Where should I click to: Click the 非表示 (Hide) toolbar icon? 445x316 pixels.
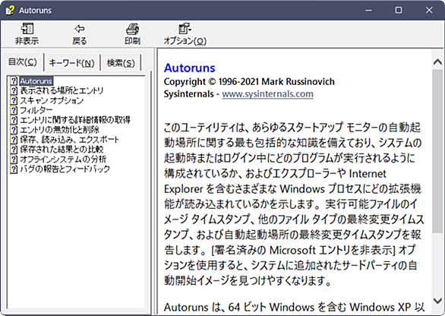(x=27, y=28)
